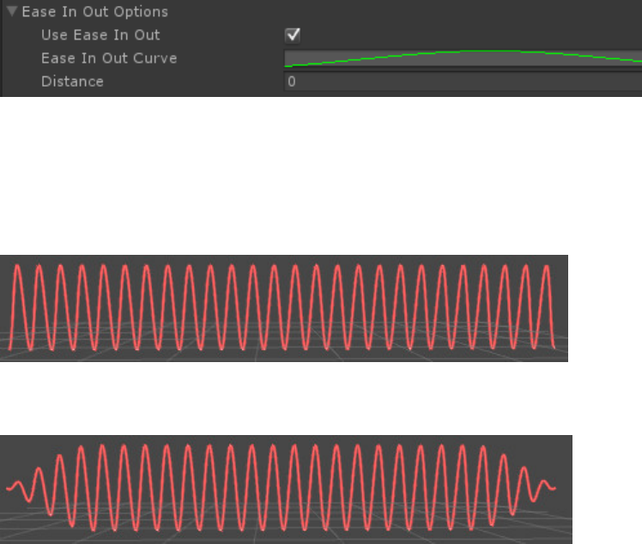This screenshot has height=544, width=642.
Task: Click the Distance value input field
Action: (x=463, y=82)
